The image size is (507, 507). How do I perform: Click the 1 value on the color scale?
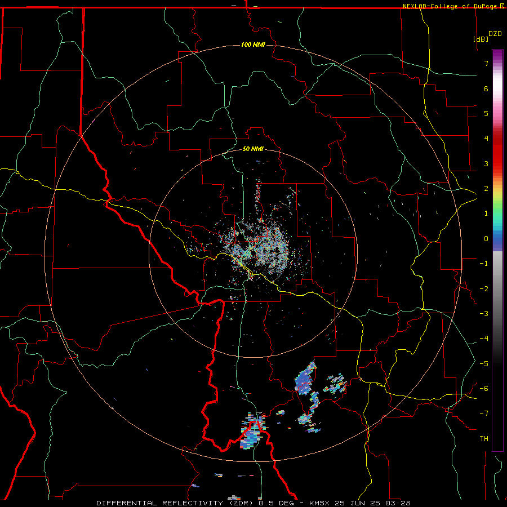pyautogui.click(x=486, y=214)
